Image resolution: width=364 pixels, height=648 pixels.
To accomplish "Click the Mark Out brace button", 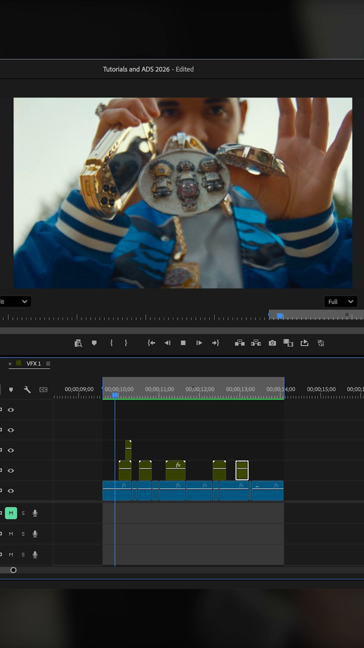I will pyautogui.click(x=126, y=343).
